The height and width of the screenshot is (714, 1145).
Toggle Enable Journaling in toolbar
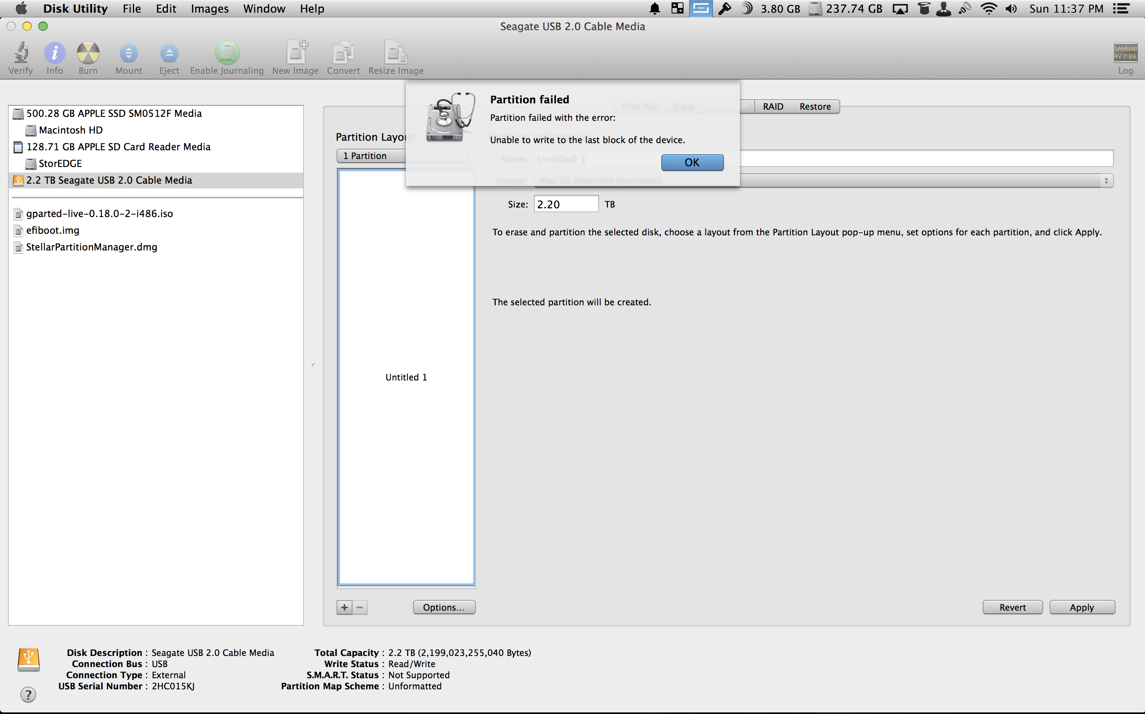coord(227,53)
